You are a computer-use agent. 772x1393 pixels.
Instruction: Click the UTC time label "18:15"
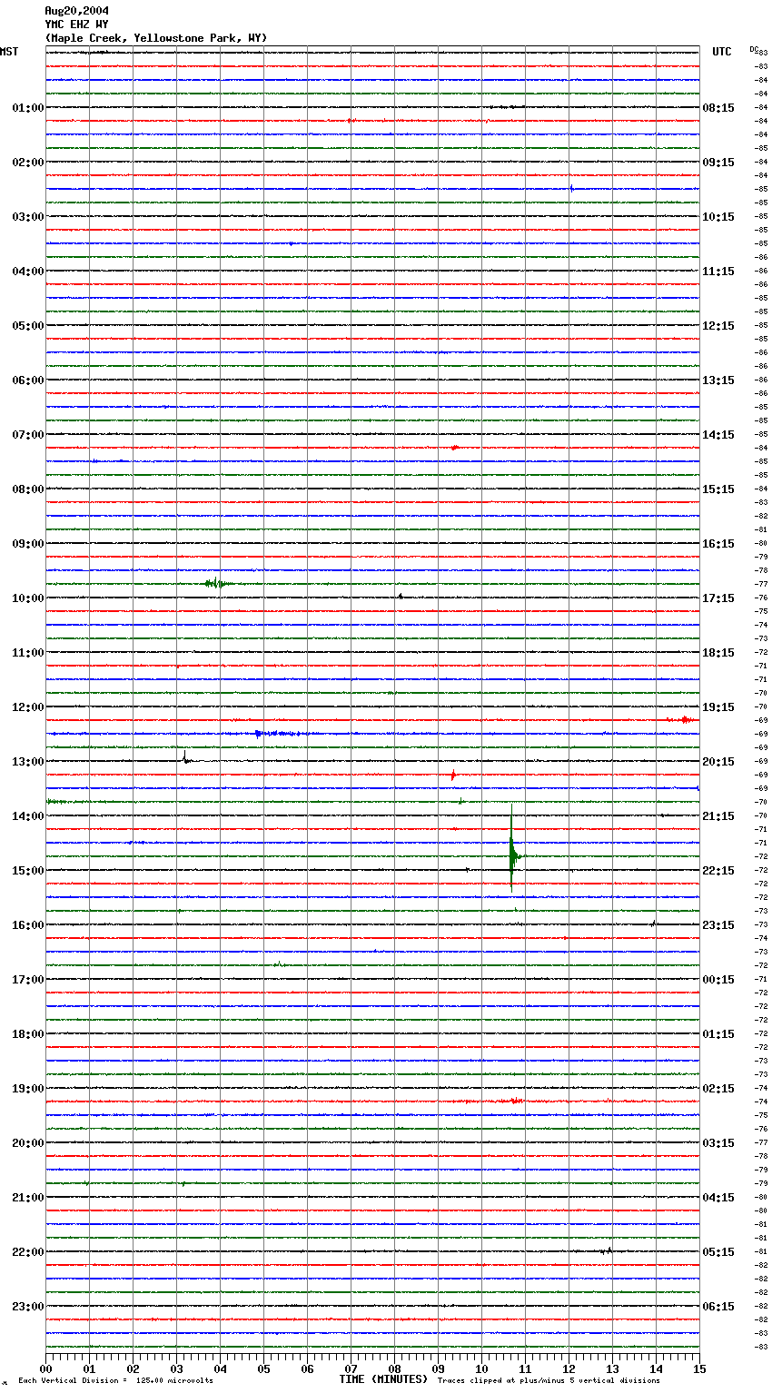pos(718,653)
